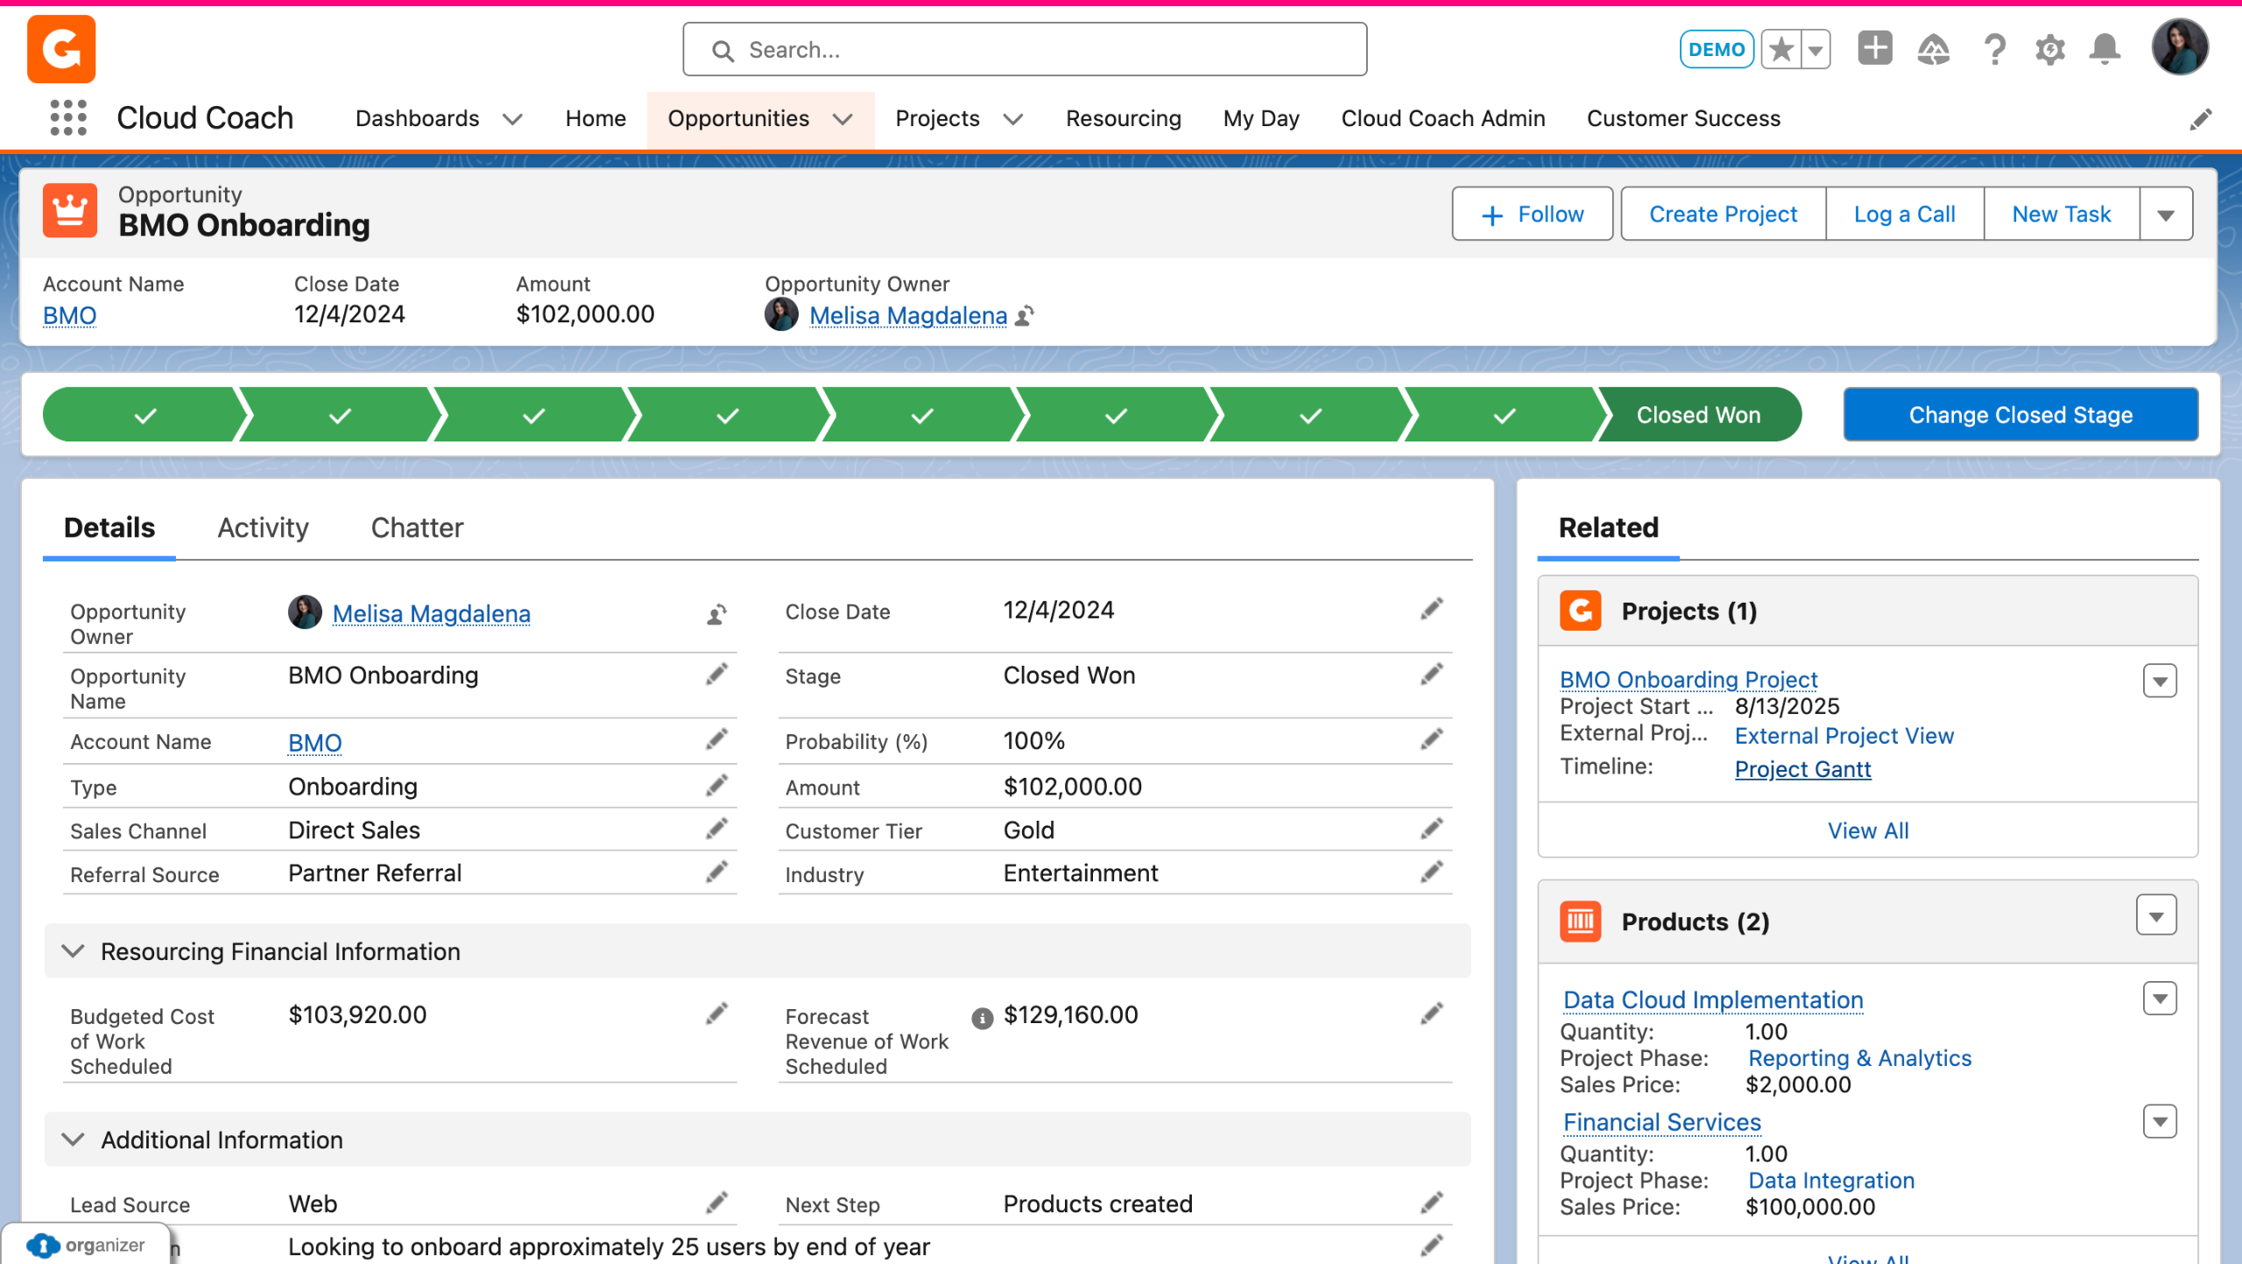Open more actions dropdown beside New Task
Image resolution: width=2242 pixels, height=1264 pixels.
tap(2165, 215)
